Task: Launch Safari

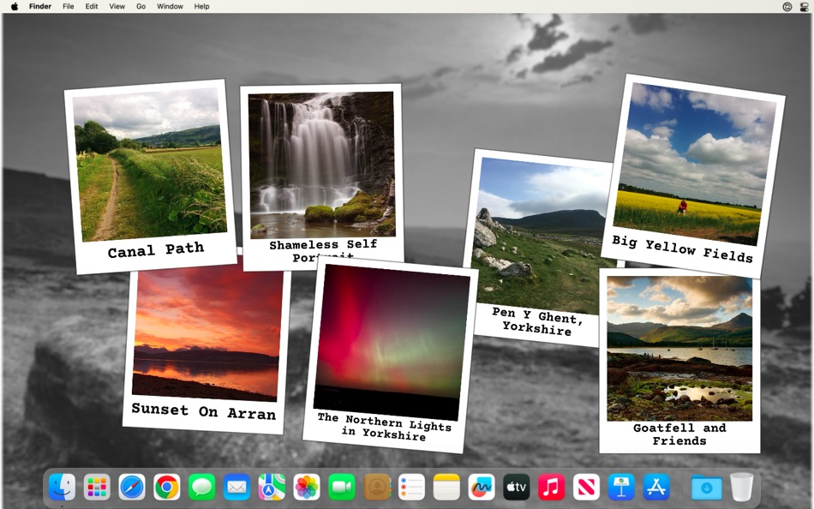Action: [x=130, y=487]
